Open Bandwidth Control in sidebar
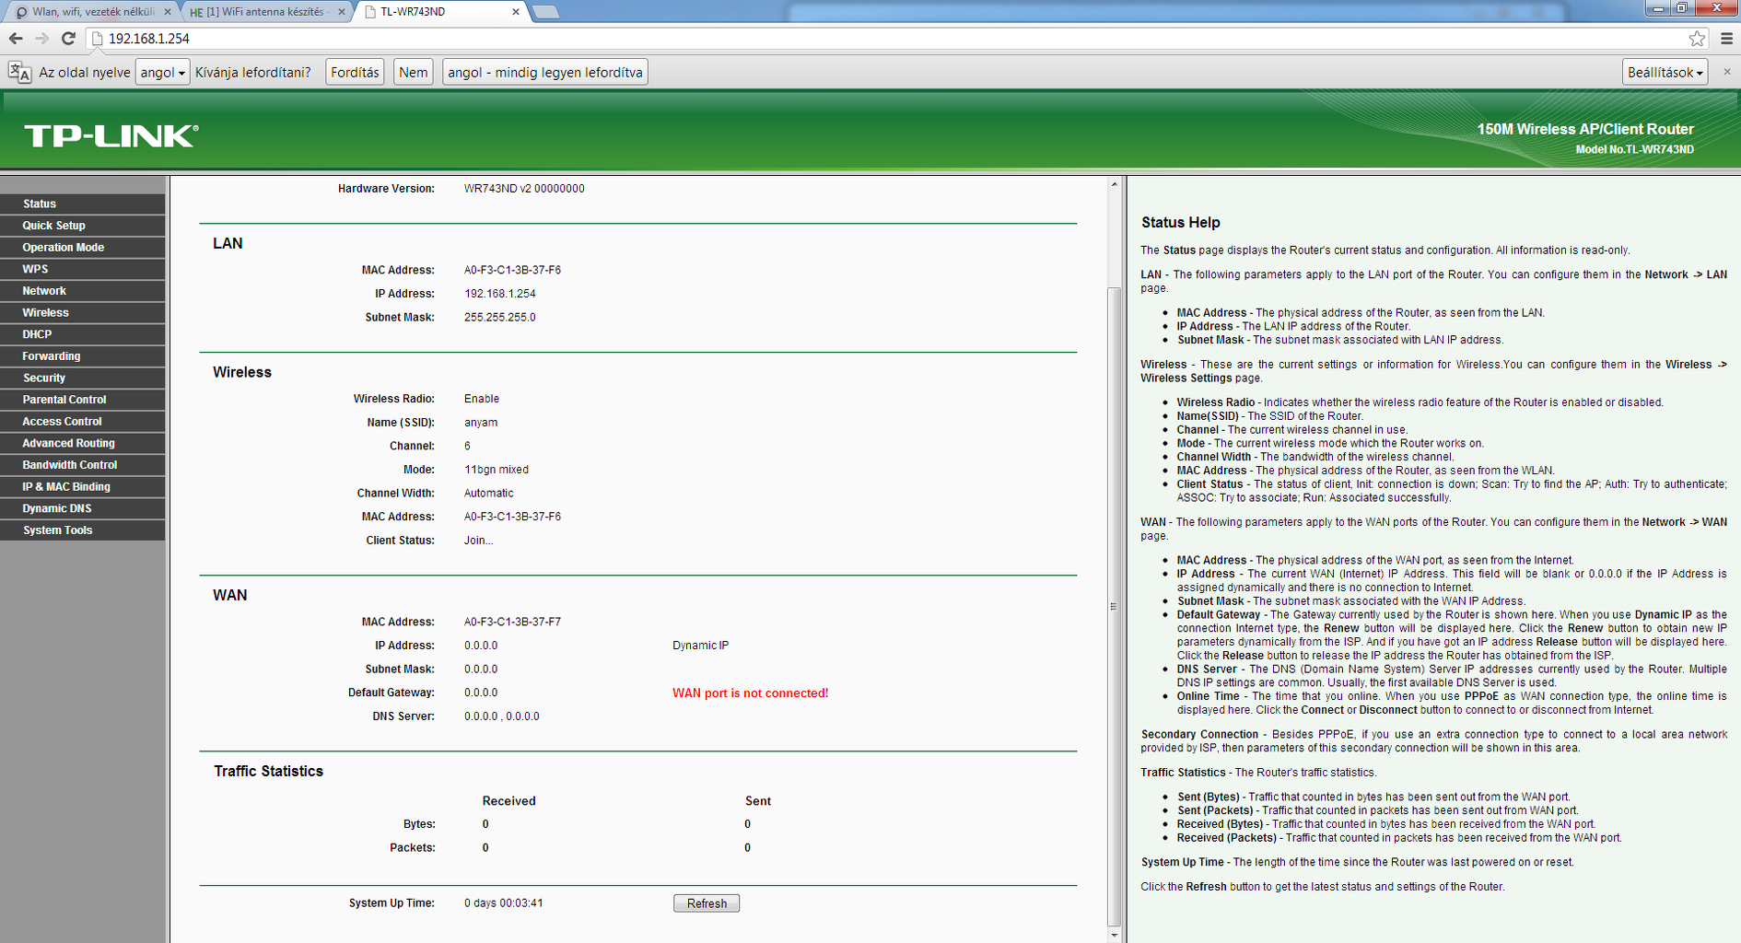 pyautogui.click(x=83, y=465)
